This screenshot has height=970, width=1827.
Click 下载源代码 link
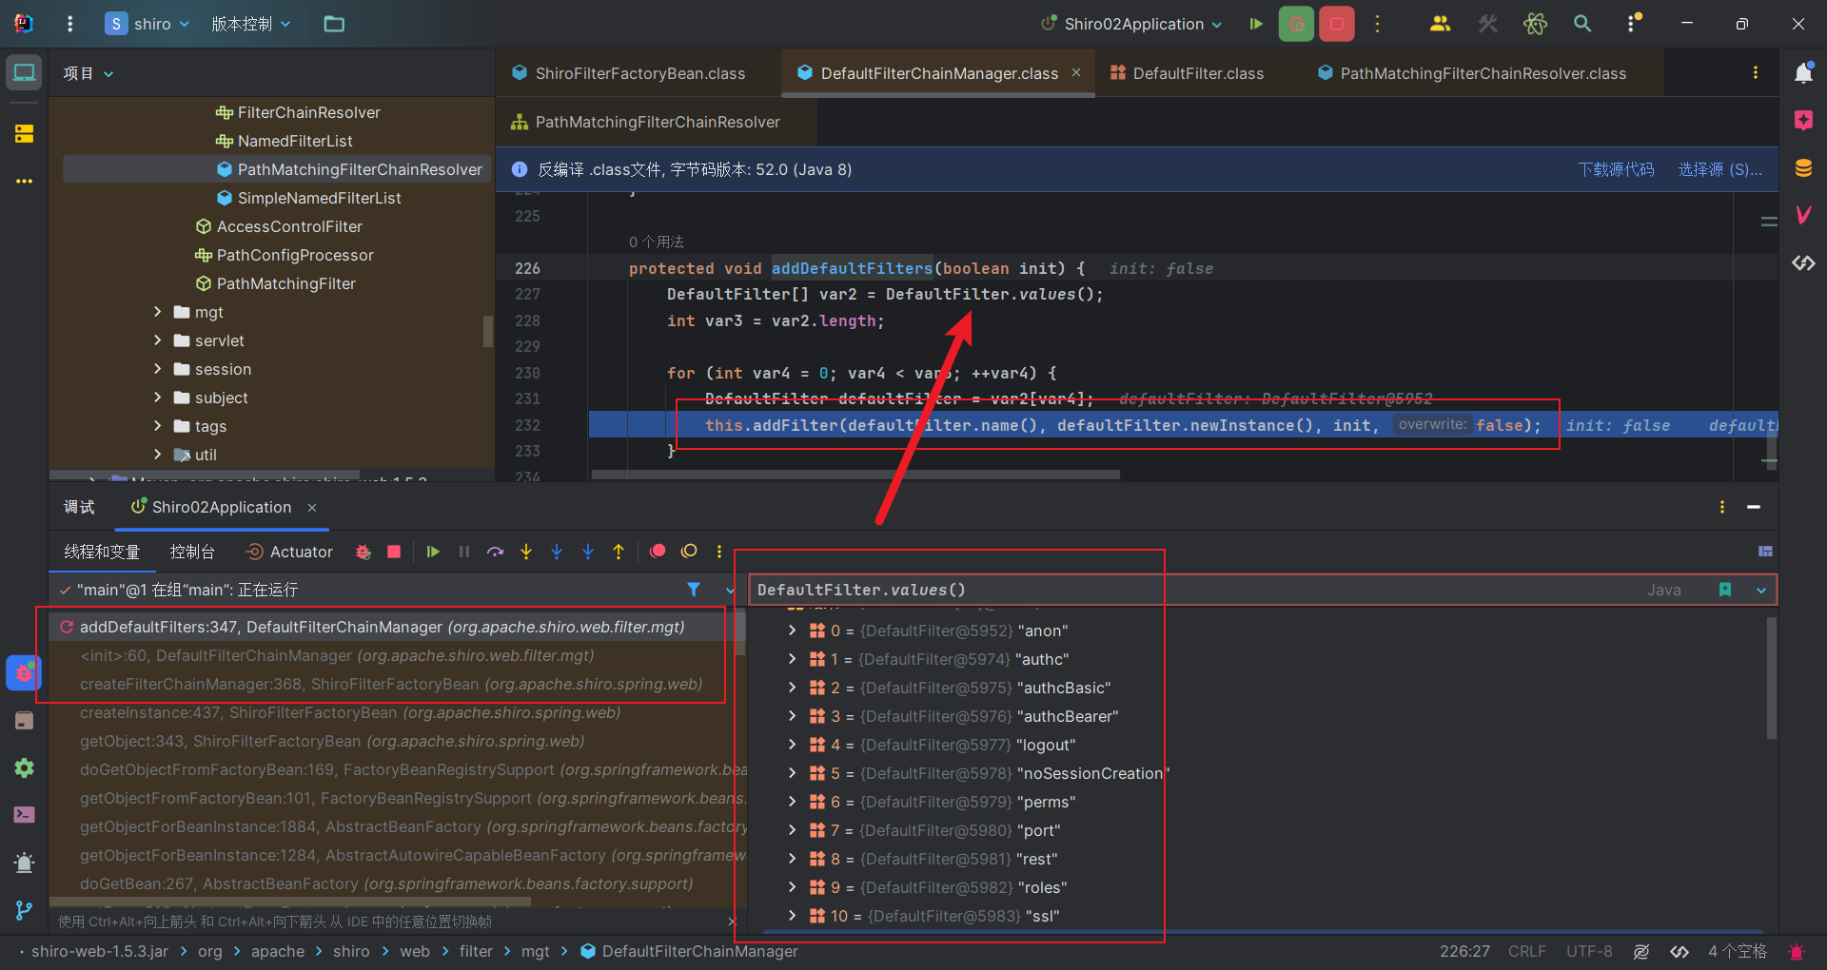pyautogui.click(x=1616, y=169)
